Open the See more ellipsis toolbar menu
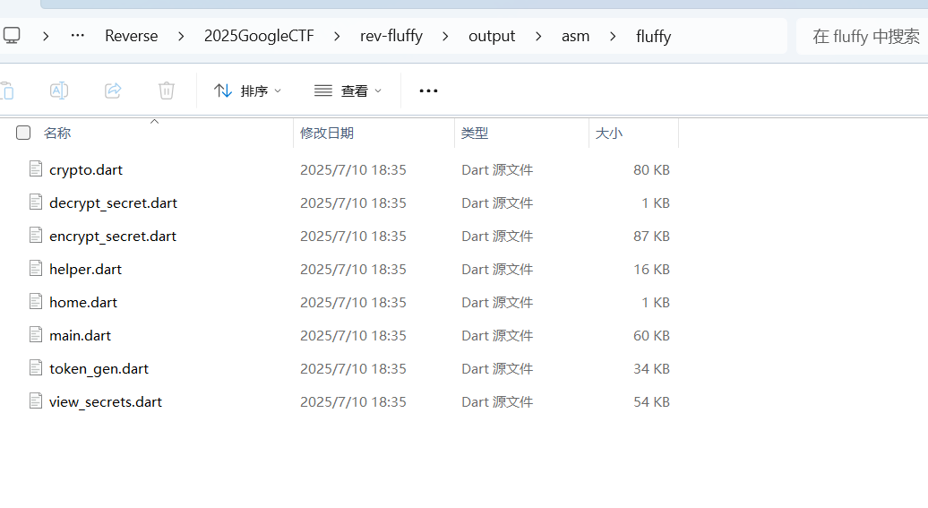Image resolution: width=928 pixels, height=508 pixels. tap(428, 90)
